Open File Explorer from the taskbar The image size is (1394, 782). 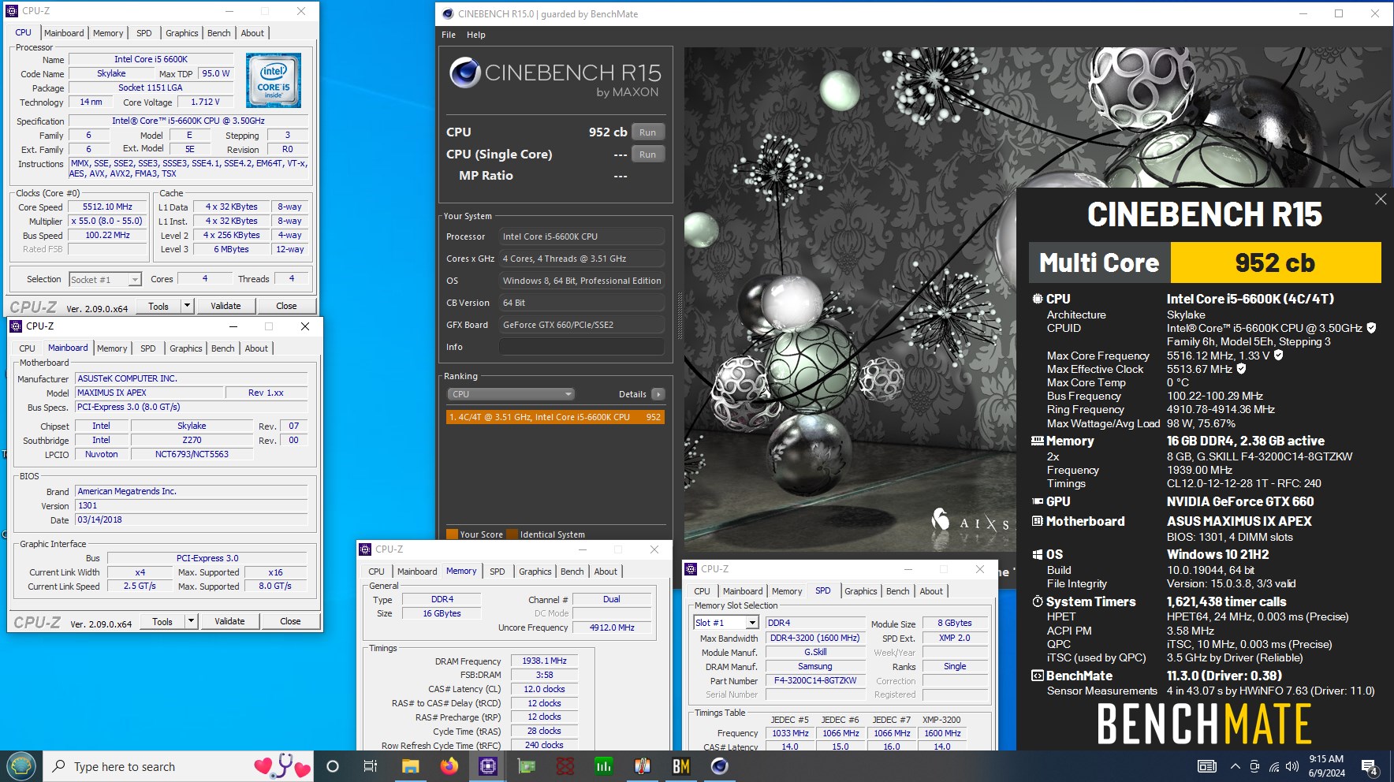click(x=410, y=766)
